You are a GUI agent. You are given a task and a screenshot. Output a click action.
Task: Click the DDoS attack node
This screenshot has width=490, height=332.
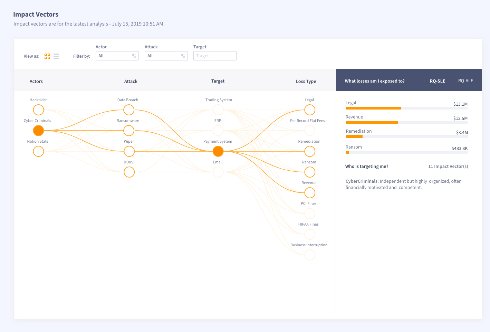[x=129, y=172]
